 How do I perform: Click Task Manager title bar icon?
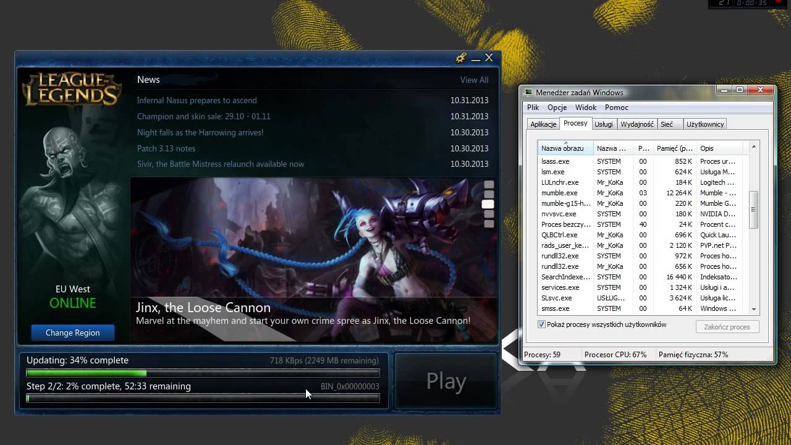(528, 93)
